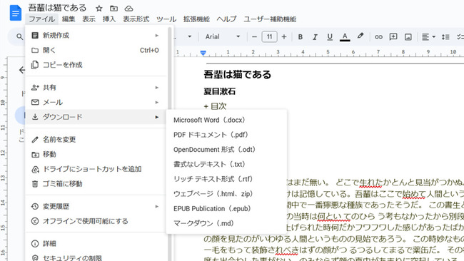
Task: Download as リッチ テキスト形式 (.rtf)
Action: pyautogui.click(x=227, y=179)
